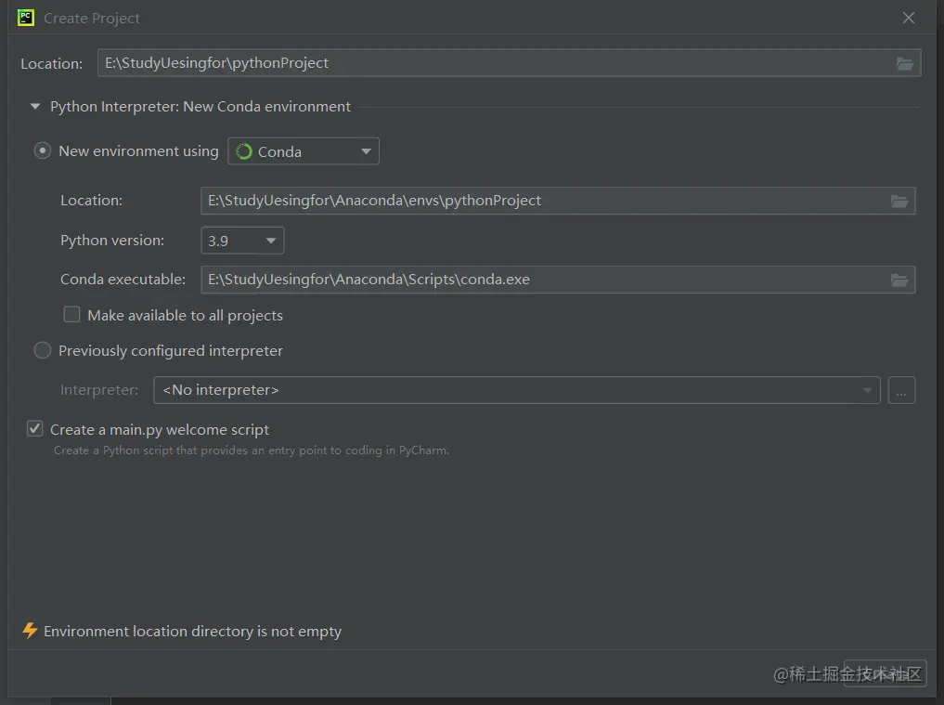Uncheck Create a main.py welcome script
Image resolution: width=944 pixels, height=705 pixels.
[x=35, y=428]
